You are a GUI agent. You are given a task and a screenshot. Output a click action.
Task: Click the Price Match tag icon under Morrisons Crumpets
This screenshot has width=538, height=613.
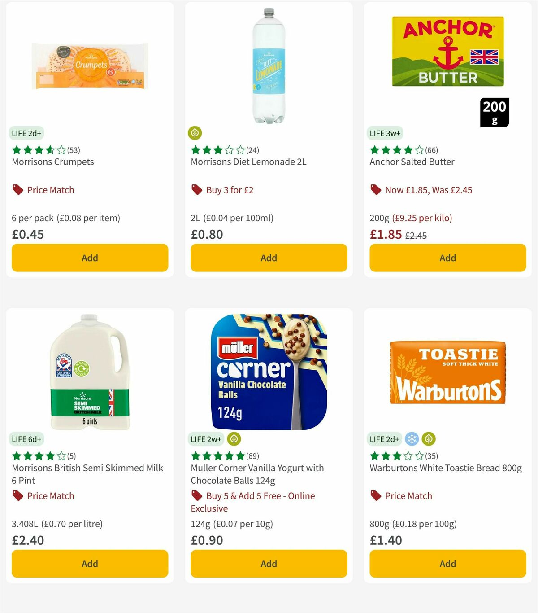pyautogui.click(x=17, y=190)
